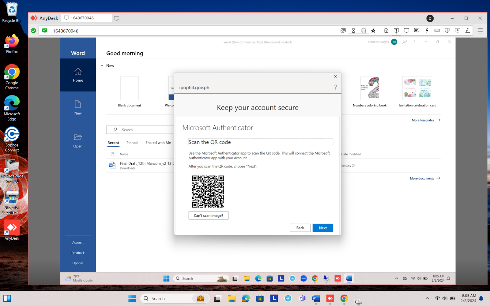Click the Word document Search box
The image size is (490, 306).
pyautogui.click(x=140, y=130)
